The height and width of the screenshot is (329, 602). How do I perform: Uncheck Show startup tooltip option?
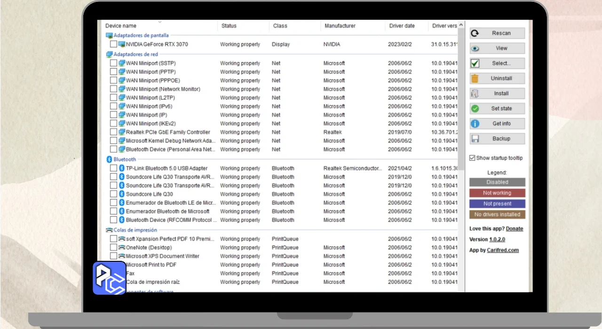point(472,158)
